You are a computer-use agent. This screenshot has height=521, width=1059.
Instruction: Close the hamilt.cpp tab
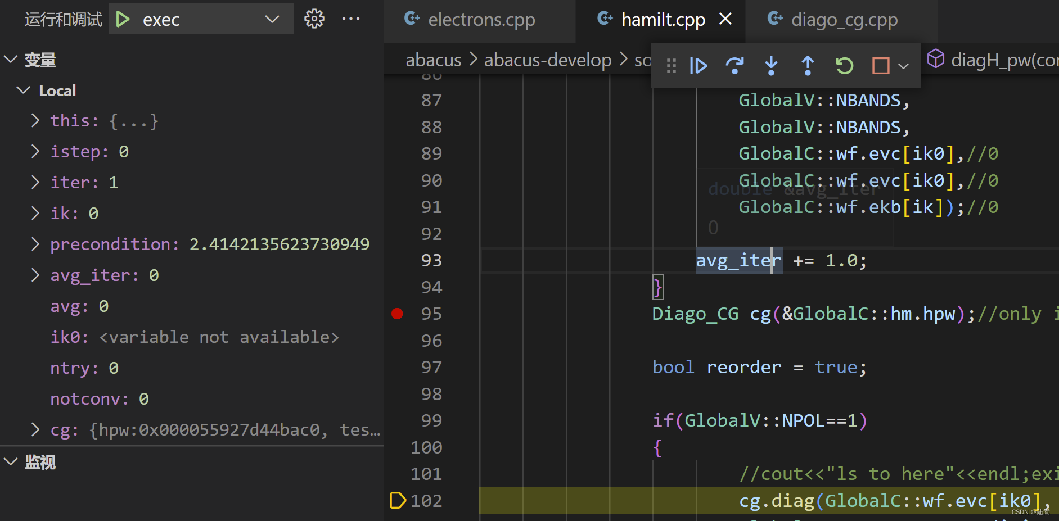coord(725,19)
